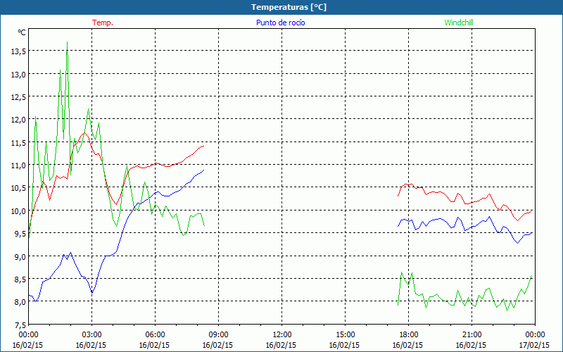Click the 11,5 y-axis value

pyautogui.click(x=18, y=143)
